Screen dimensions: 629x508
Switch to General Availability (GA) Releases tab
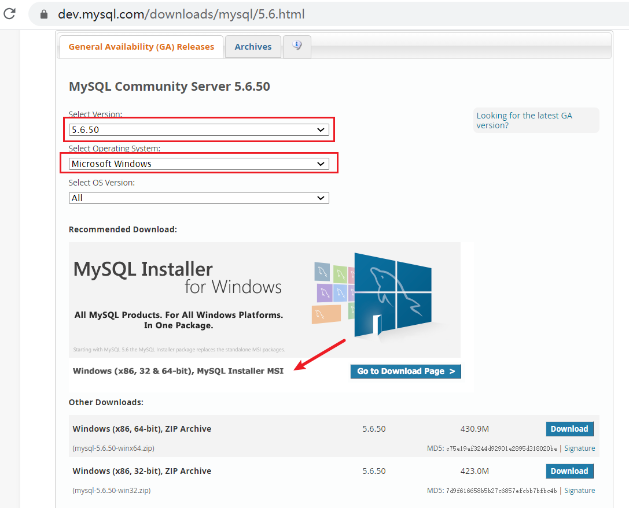(x=141, y=47)
